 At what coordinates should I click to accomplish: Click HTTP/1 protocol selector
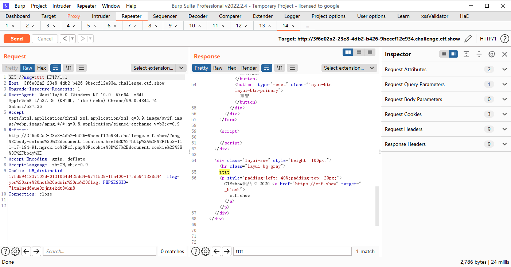[488, 39]
